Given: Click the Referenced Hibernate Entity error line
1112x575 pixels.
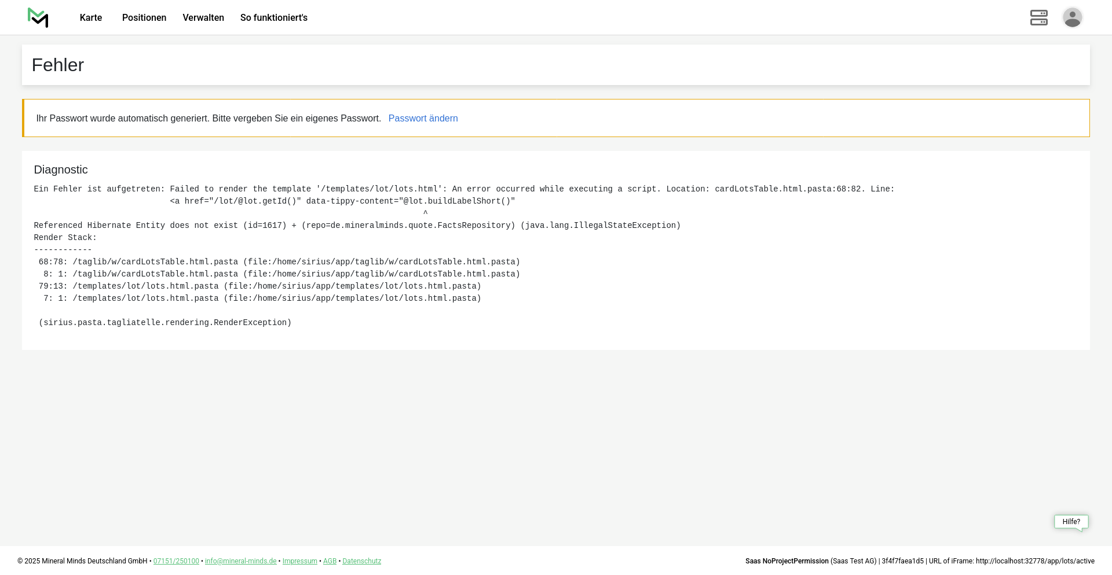Looking at the screenshot, I should click(x=357, y=226).
